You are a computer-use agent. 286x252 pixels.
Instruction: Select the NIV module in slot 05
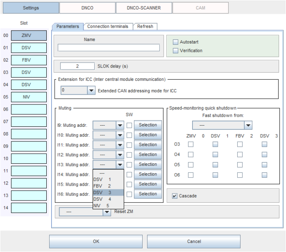(29, 97)
